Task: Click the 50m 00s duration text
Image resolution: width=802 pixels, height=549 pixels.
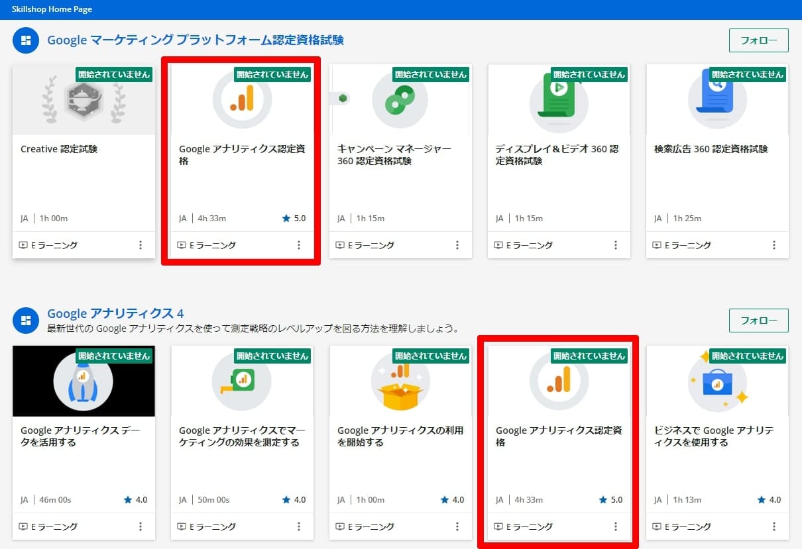Action: (x=214, y=500)
